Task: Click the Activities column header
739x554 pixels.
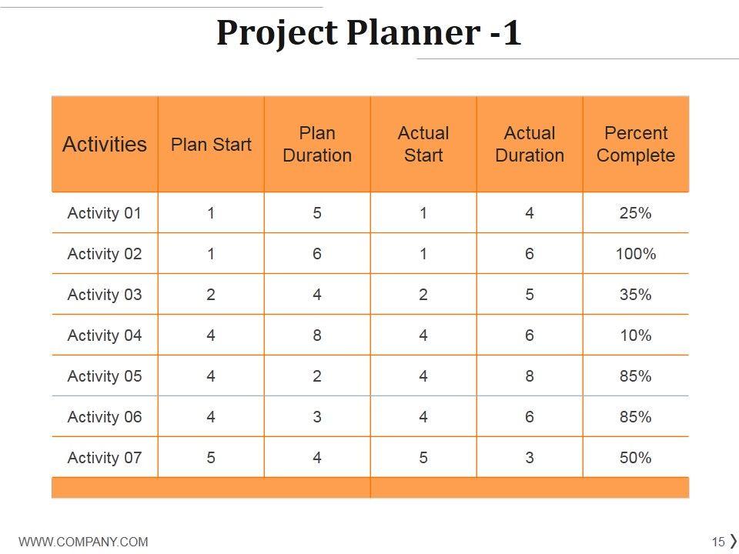Action: pos(105,145)
